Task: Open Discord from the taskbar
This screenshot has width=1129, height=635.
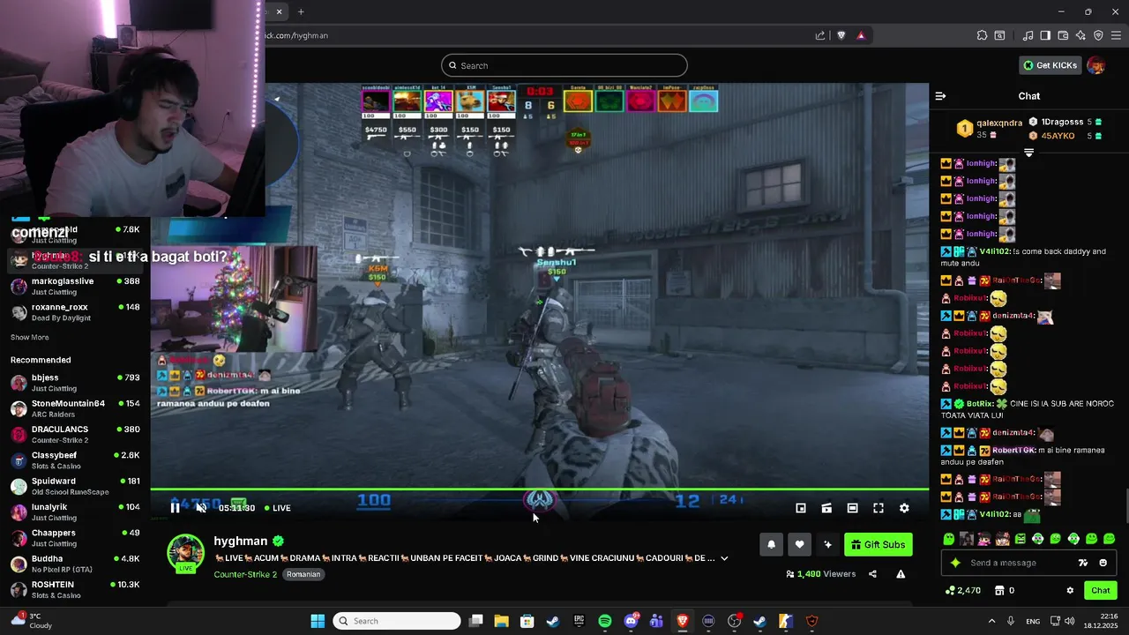Action: (631, 621)
